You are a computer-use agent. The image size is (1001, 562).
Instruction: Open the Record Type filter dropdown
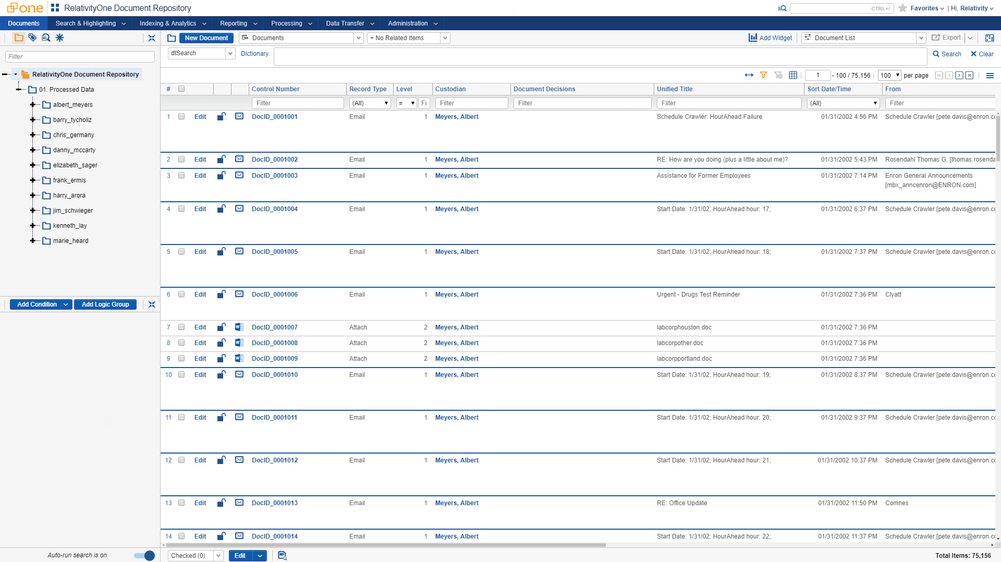[370, 103]
